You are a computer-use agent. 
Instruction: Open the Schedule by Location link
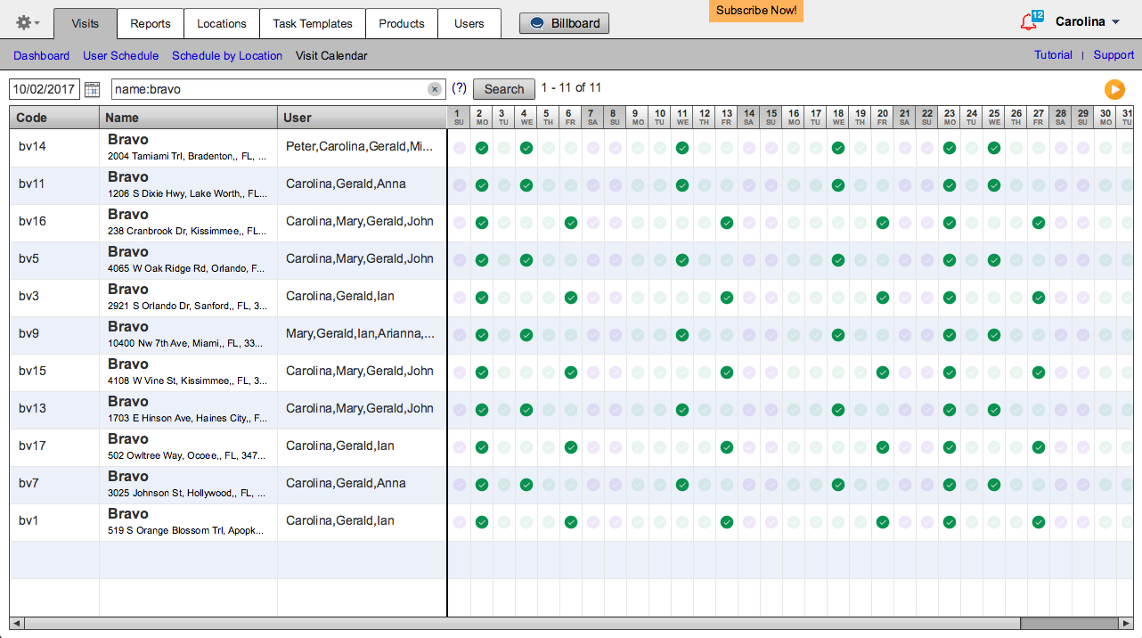[x=227, y=55]
